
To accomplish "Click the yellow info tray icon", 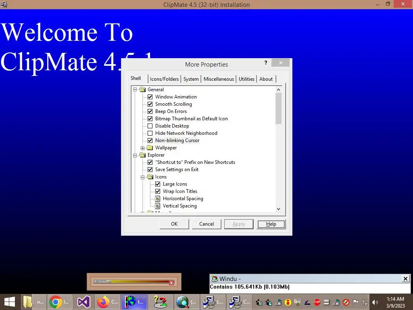I will click(x=288, y=302).
